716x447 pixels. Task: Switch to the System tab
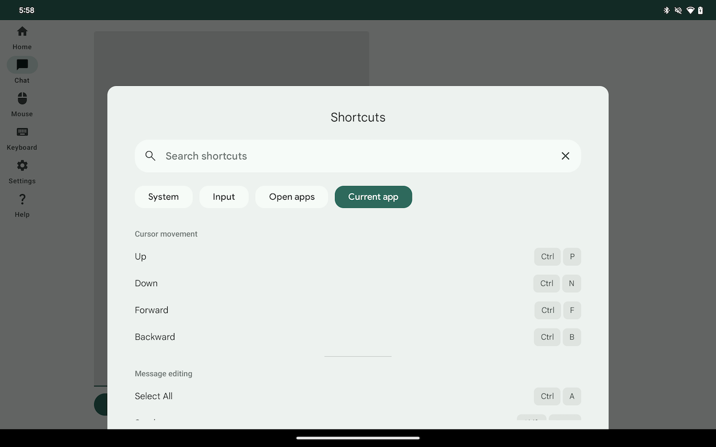(164, 197)
